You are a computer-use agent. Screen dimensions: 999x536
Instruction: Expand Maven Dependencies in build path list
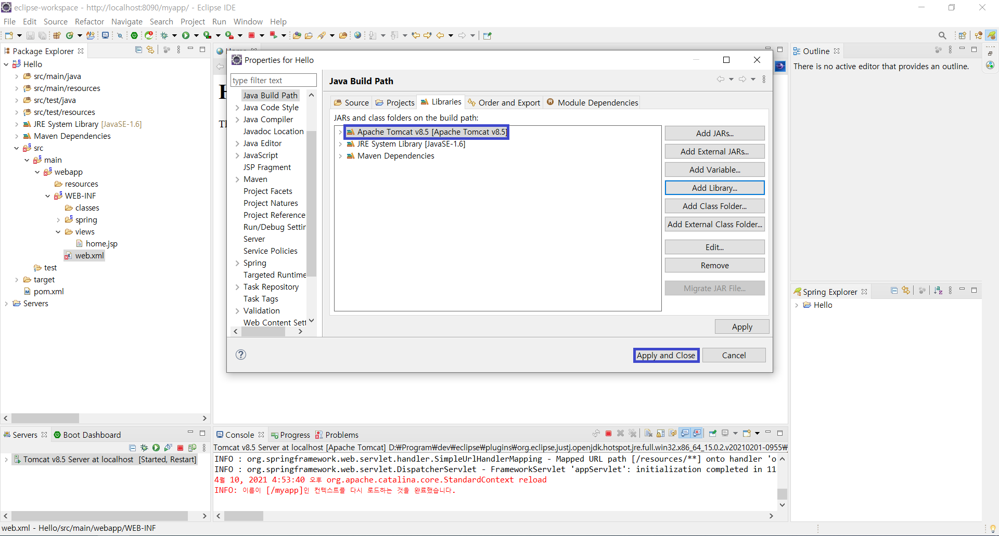coord(340,156)
